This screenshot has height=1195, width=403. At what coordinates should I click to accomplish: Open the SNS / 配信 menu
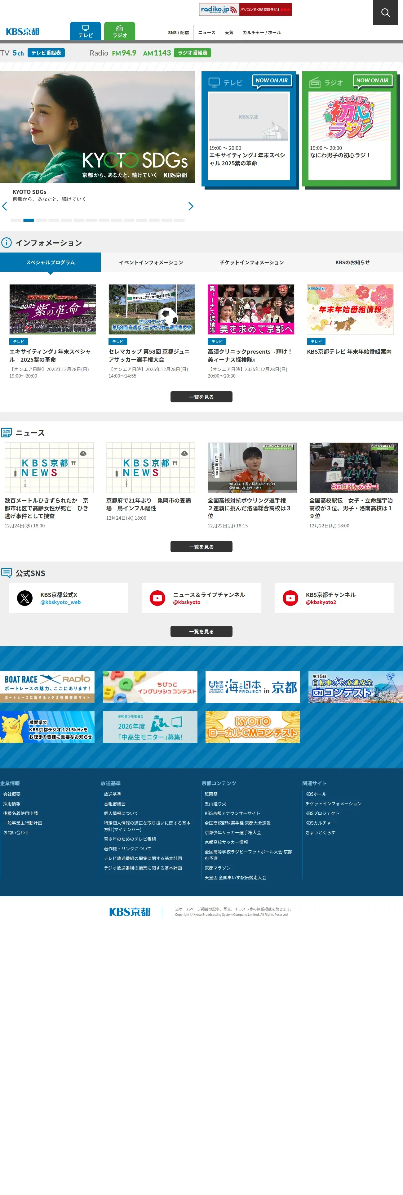[179, 33]
